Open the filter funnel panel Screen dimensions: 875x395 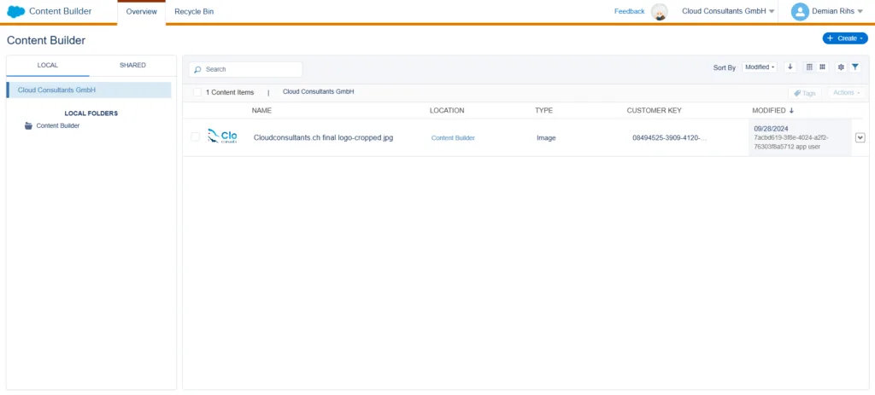854,67
